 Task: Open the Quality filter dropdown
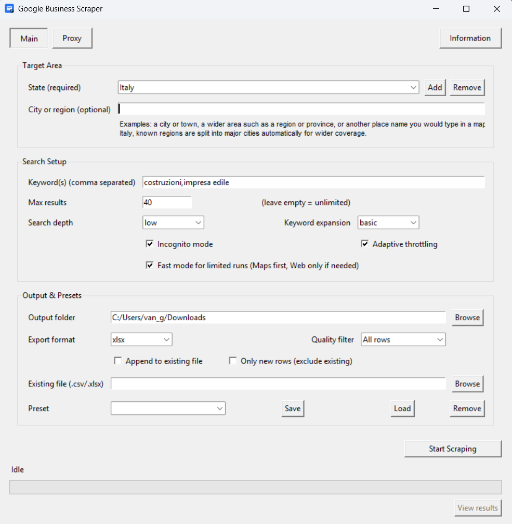point(403,340)
